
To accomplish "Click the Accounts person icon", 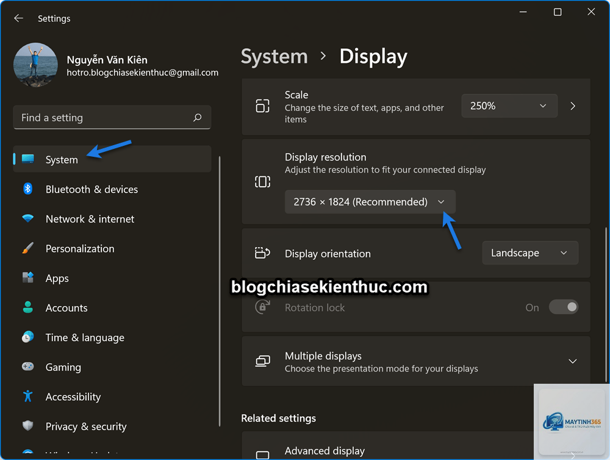I will [27, 307].
